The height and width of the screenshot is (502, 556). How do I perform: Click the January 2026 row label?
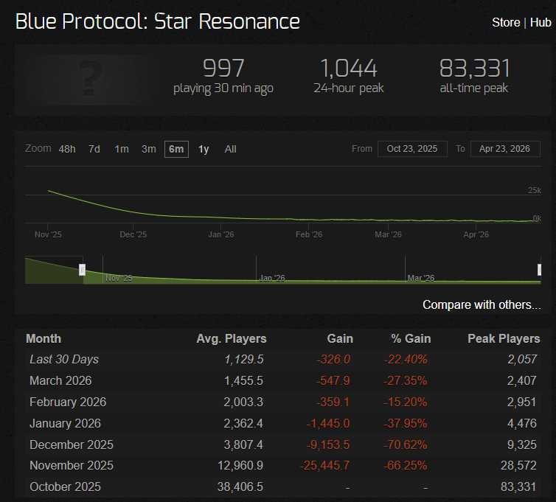[x=65, y=423]
